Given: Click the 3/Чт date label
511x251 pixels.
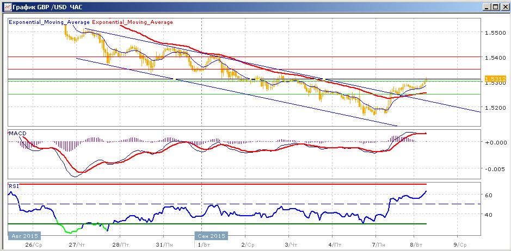Looking at the screenshot, I should 291,244.
